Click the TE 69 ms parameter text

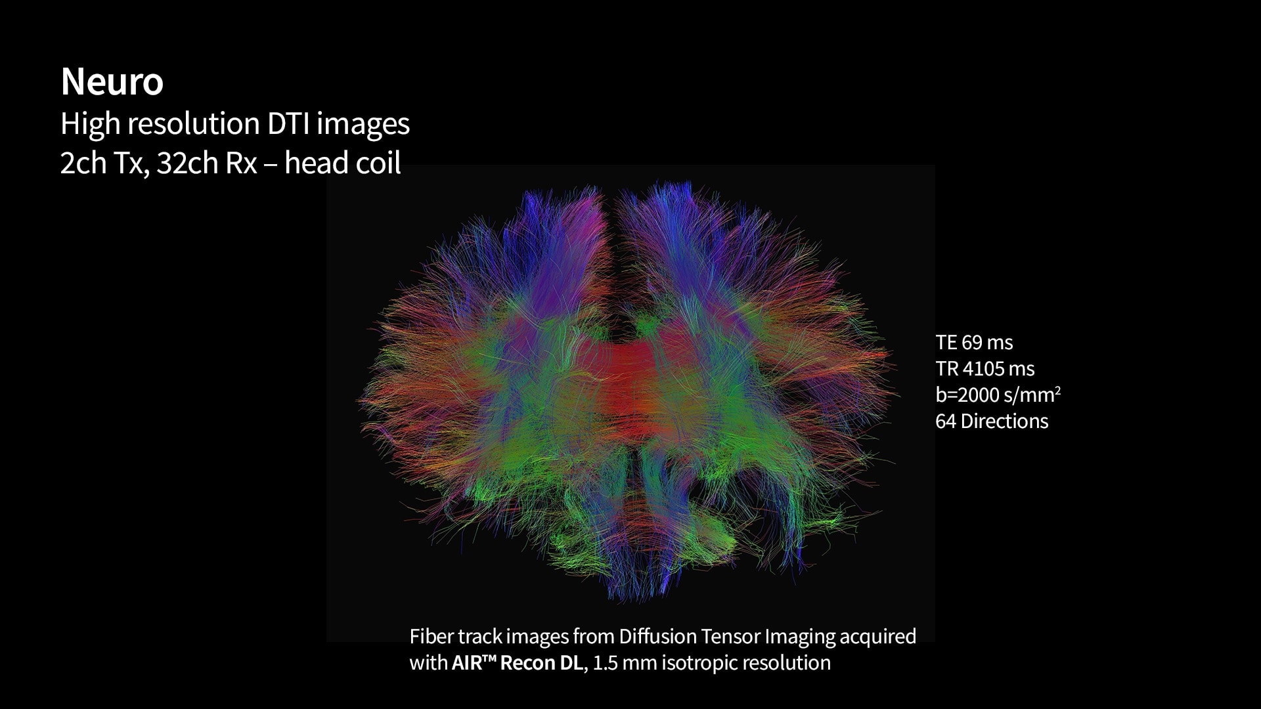973,343
